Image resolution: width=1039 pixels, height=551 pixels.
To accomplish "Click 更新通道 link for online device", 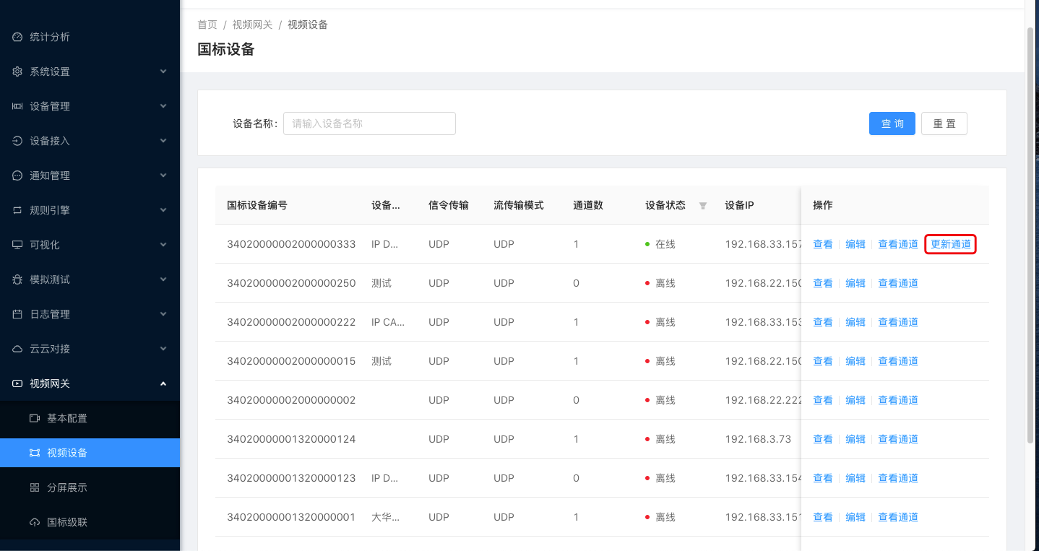I will click(x=950, y=244).
